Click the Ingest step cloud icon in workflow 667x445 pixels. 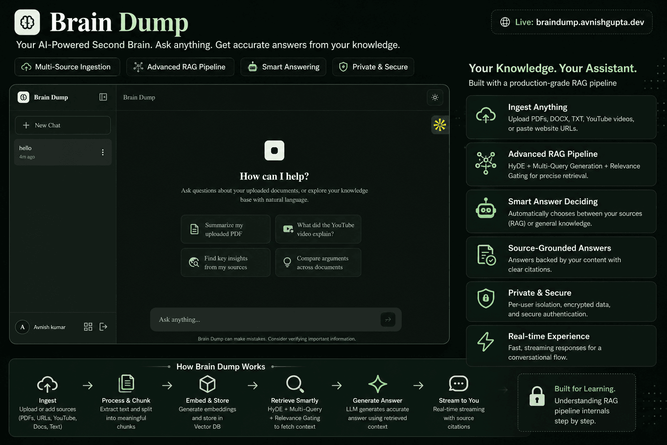tap(47, 385)
